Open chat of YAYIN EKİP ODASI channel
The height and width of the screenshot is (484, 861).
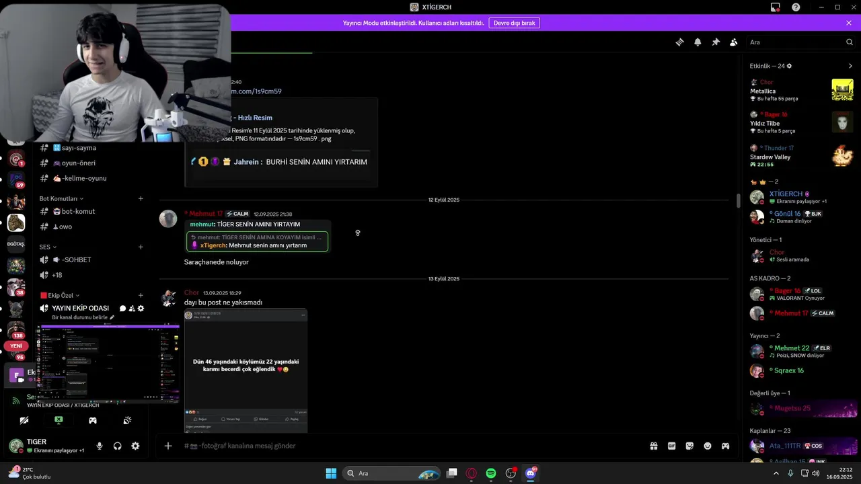(x=122, y=309)
